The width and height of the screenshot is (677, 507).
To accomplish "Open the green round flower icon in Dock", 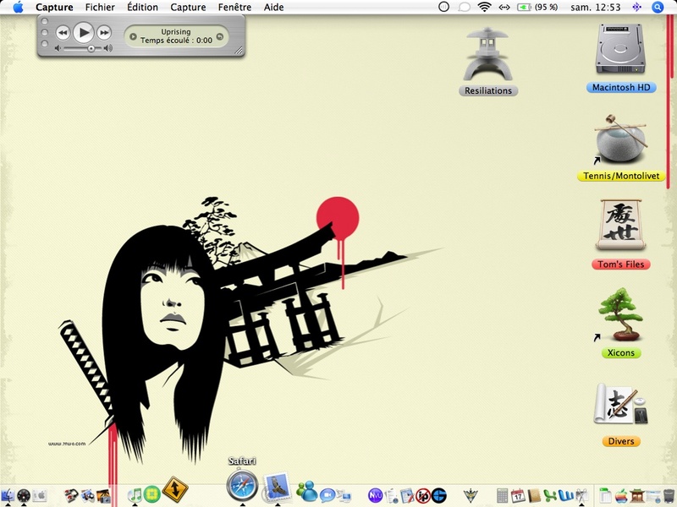I will click(x=152, y=494).
